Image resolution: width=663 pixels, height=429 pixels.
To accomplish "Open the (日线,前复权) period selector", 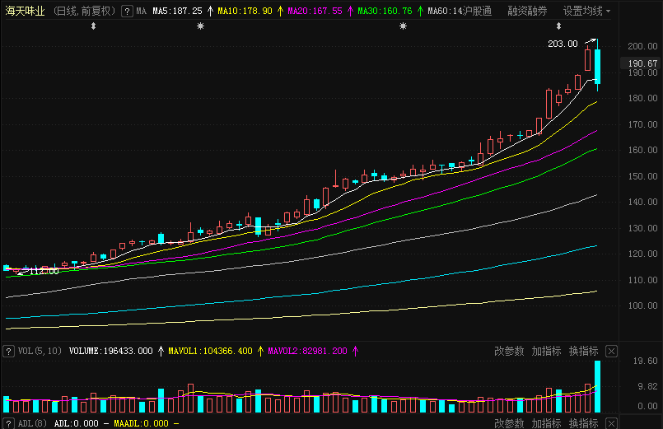I will 83,12.
